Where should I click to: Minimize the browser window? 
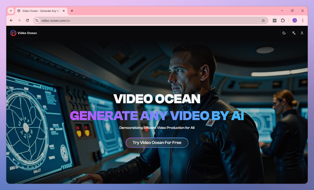[x=282, y=11]
